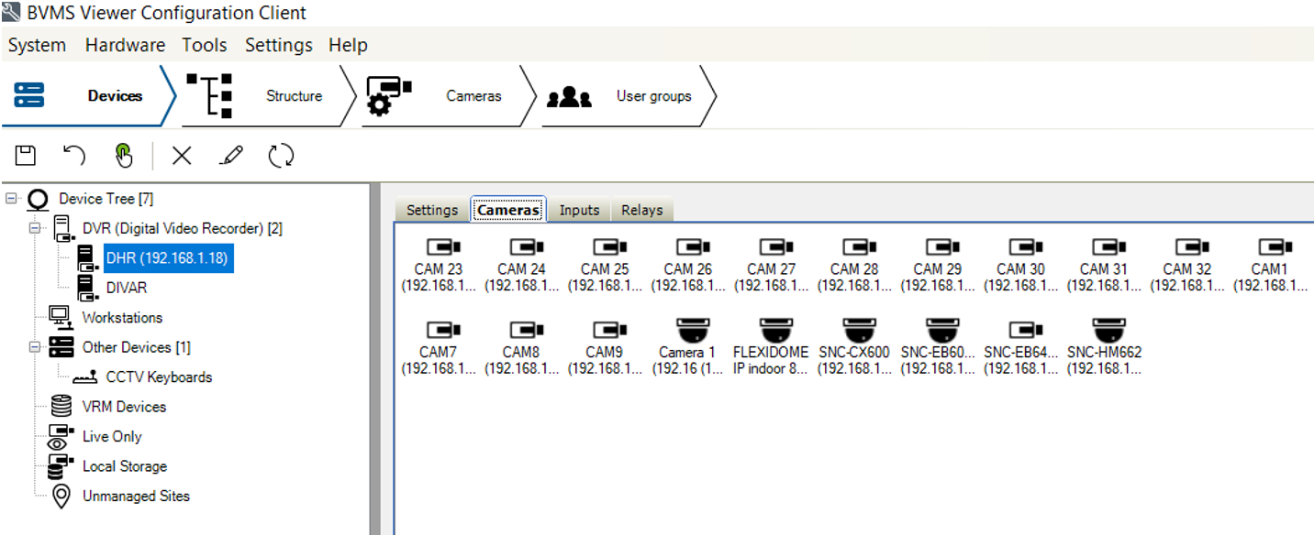Viewport: 1314px width, 535px height.
Task: Collapse the DVR (Digital Video Recorder) node
Action: [x=35, y=228]
